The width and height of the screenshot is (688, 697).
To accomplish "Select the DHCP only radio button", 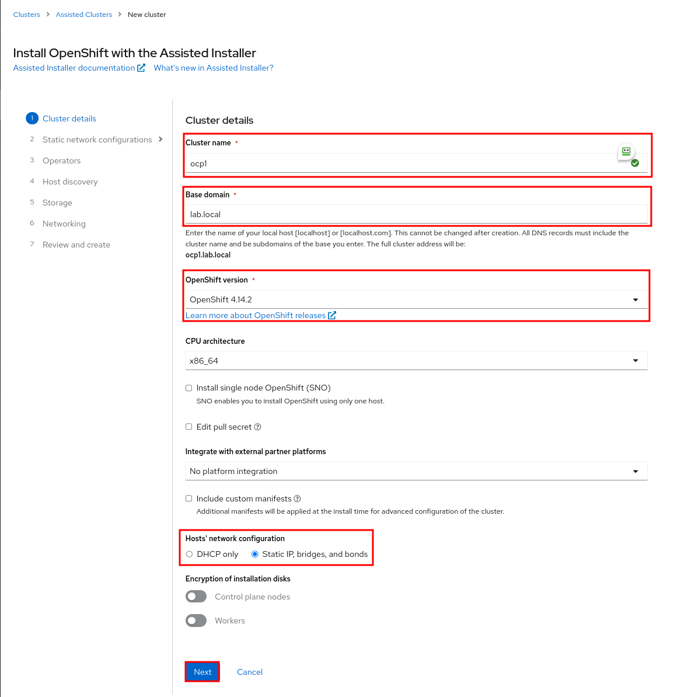I will coord(190,555).
